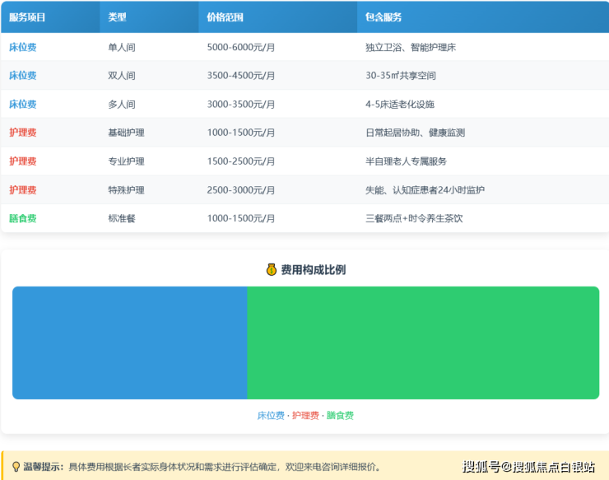The width and height of the screenshot is (609, 480).
Task: Click the blue segment of the cost bar
Action: coord(130,343)
